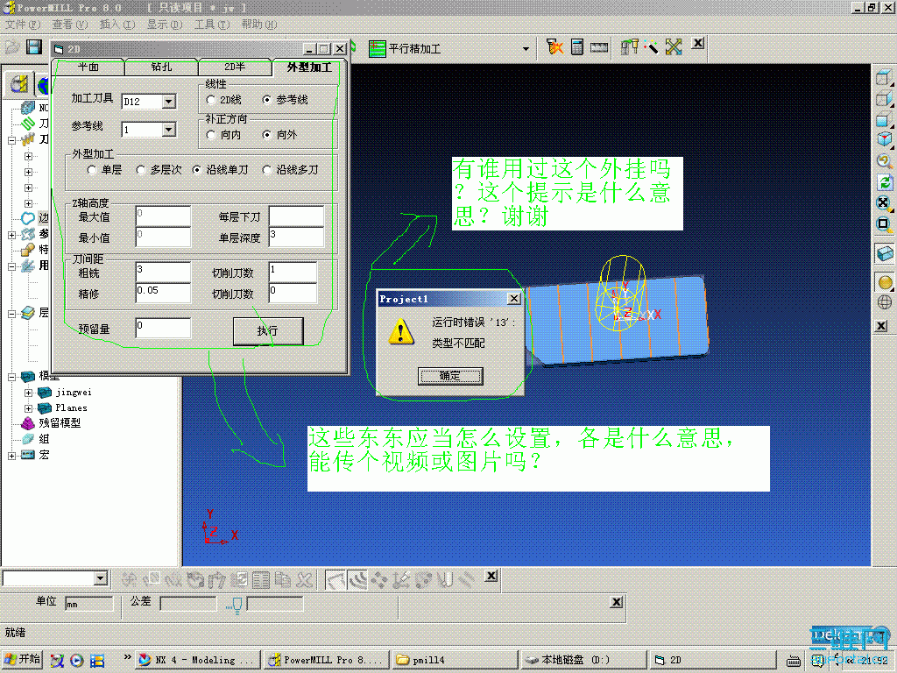Screen dimensions: 897x673
Task: Click the green refresh view icon
Action: pyautogui.click(x=885, y=182)
